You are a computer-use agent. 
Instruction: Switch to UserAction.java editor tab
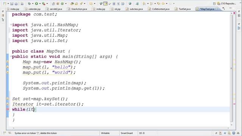tap(78, 9)
